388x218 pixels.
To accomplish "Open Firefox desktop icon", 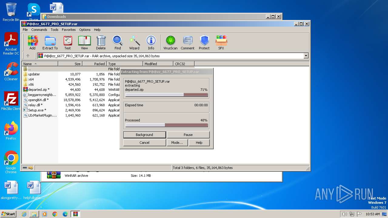I will (11, 131).
